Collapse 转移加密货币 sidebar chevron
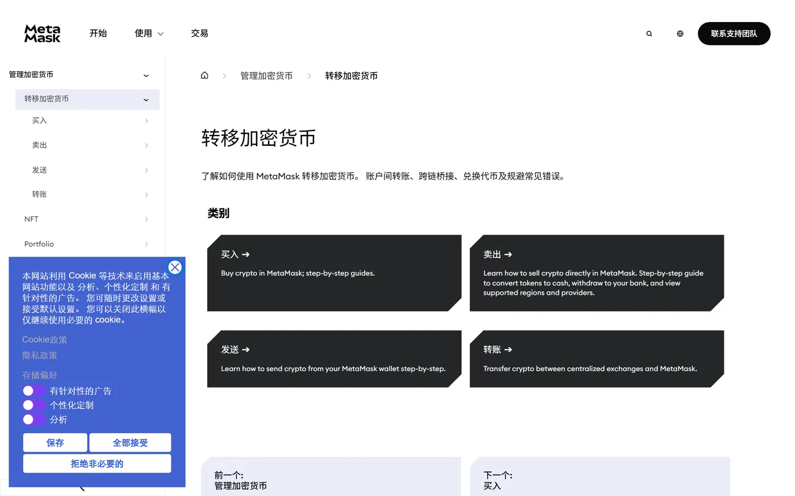This screenshot has height=496, width=795. [146, 100]
